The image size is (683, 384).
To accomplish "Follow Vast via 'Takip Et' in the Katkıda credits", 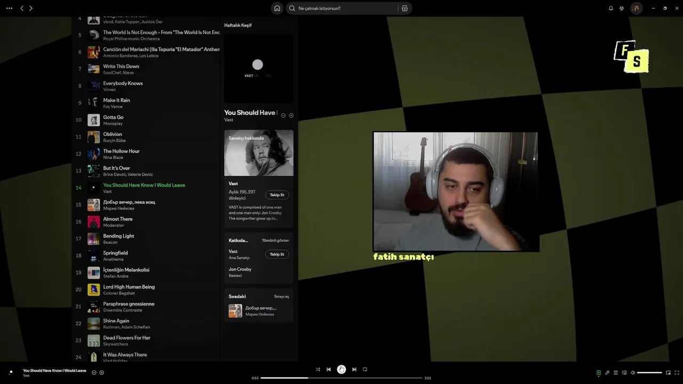I will [277, 254].
